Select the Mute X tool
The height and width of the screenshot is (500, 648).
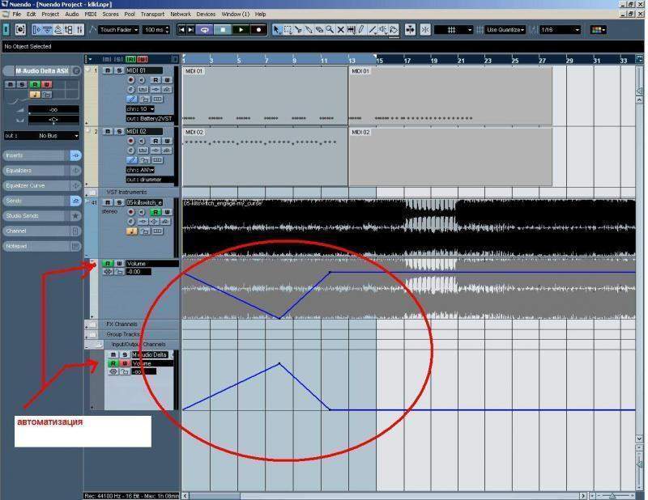[x=340, y=30]
